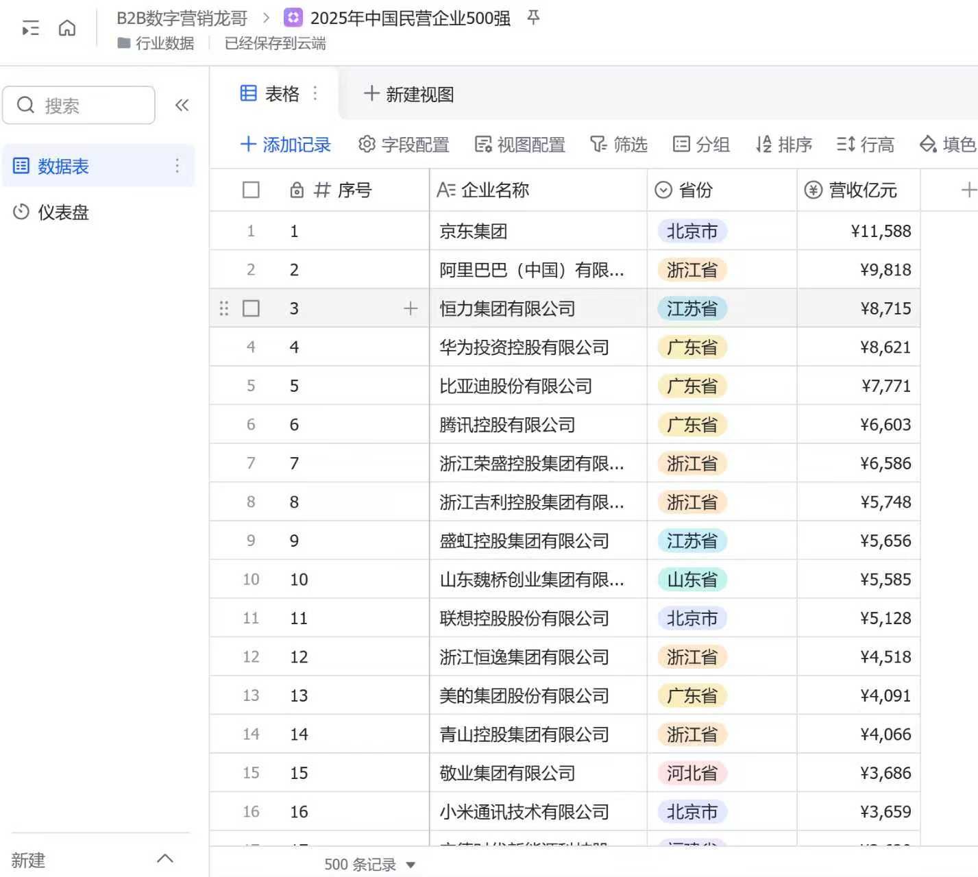
Task: Open 视图配置 view settings
Action: (520, 145)
